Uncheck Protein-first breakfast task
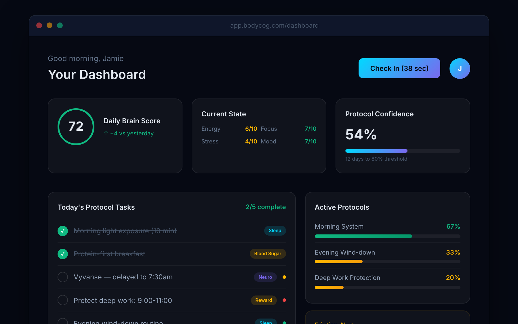This screenshot has height=324, width=518. click(x=63, y=254)
